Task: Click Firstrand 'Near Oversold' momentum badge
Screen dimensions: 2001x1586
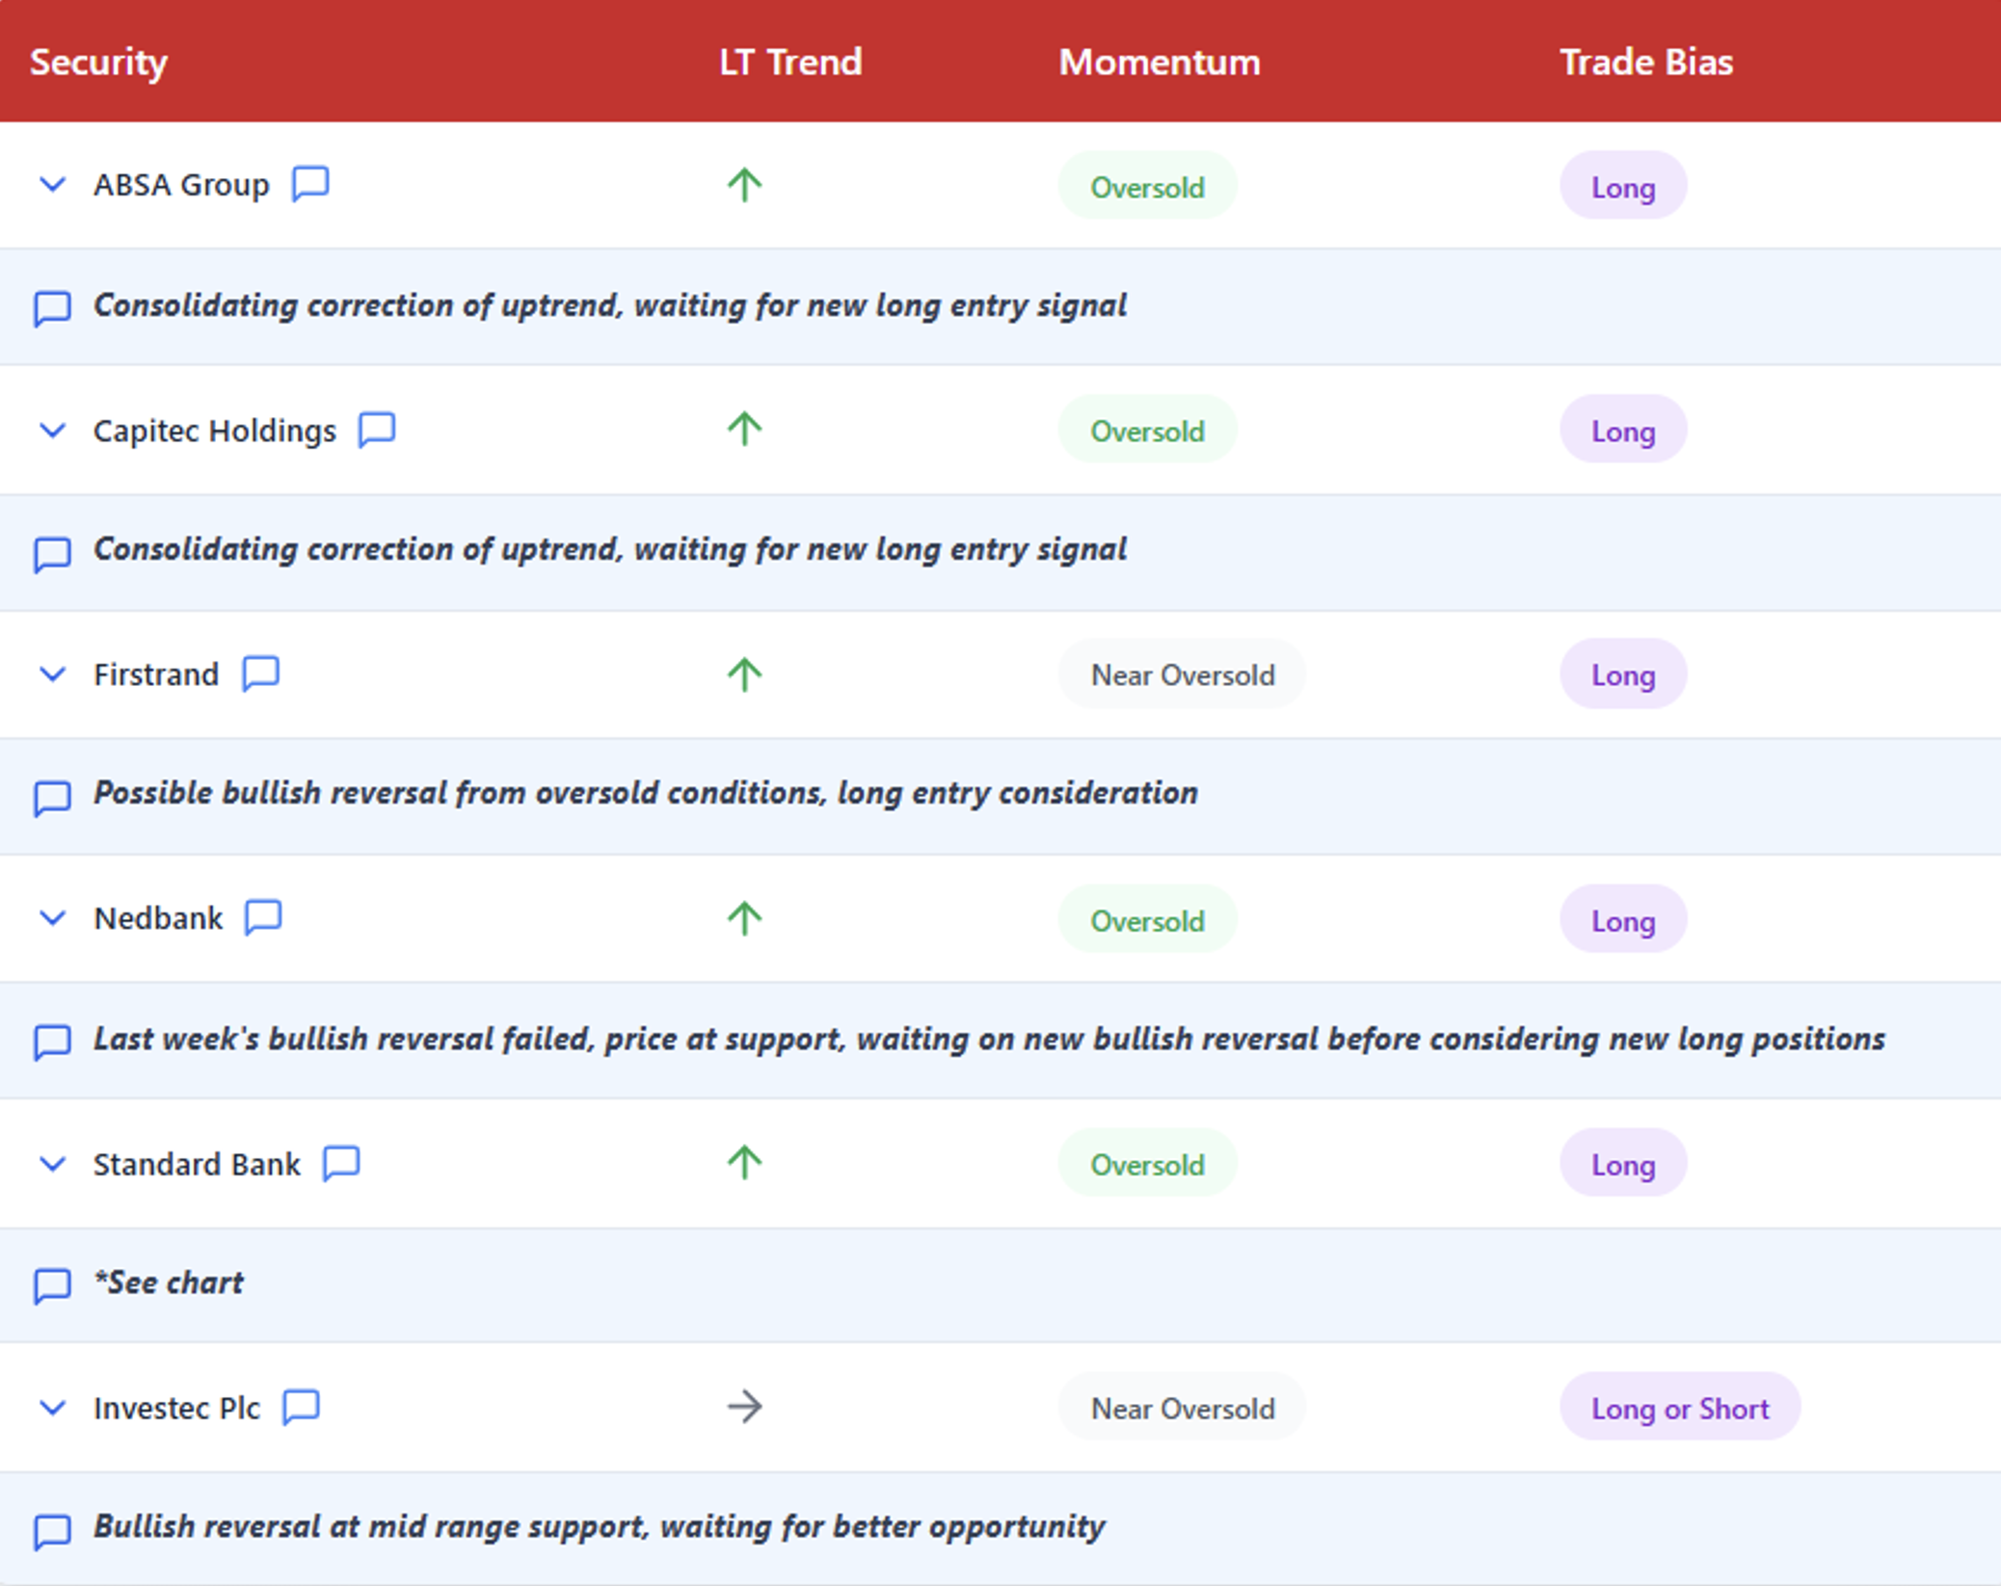Action: (x=1182, y=674)
